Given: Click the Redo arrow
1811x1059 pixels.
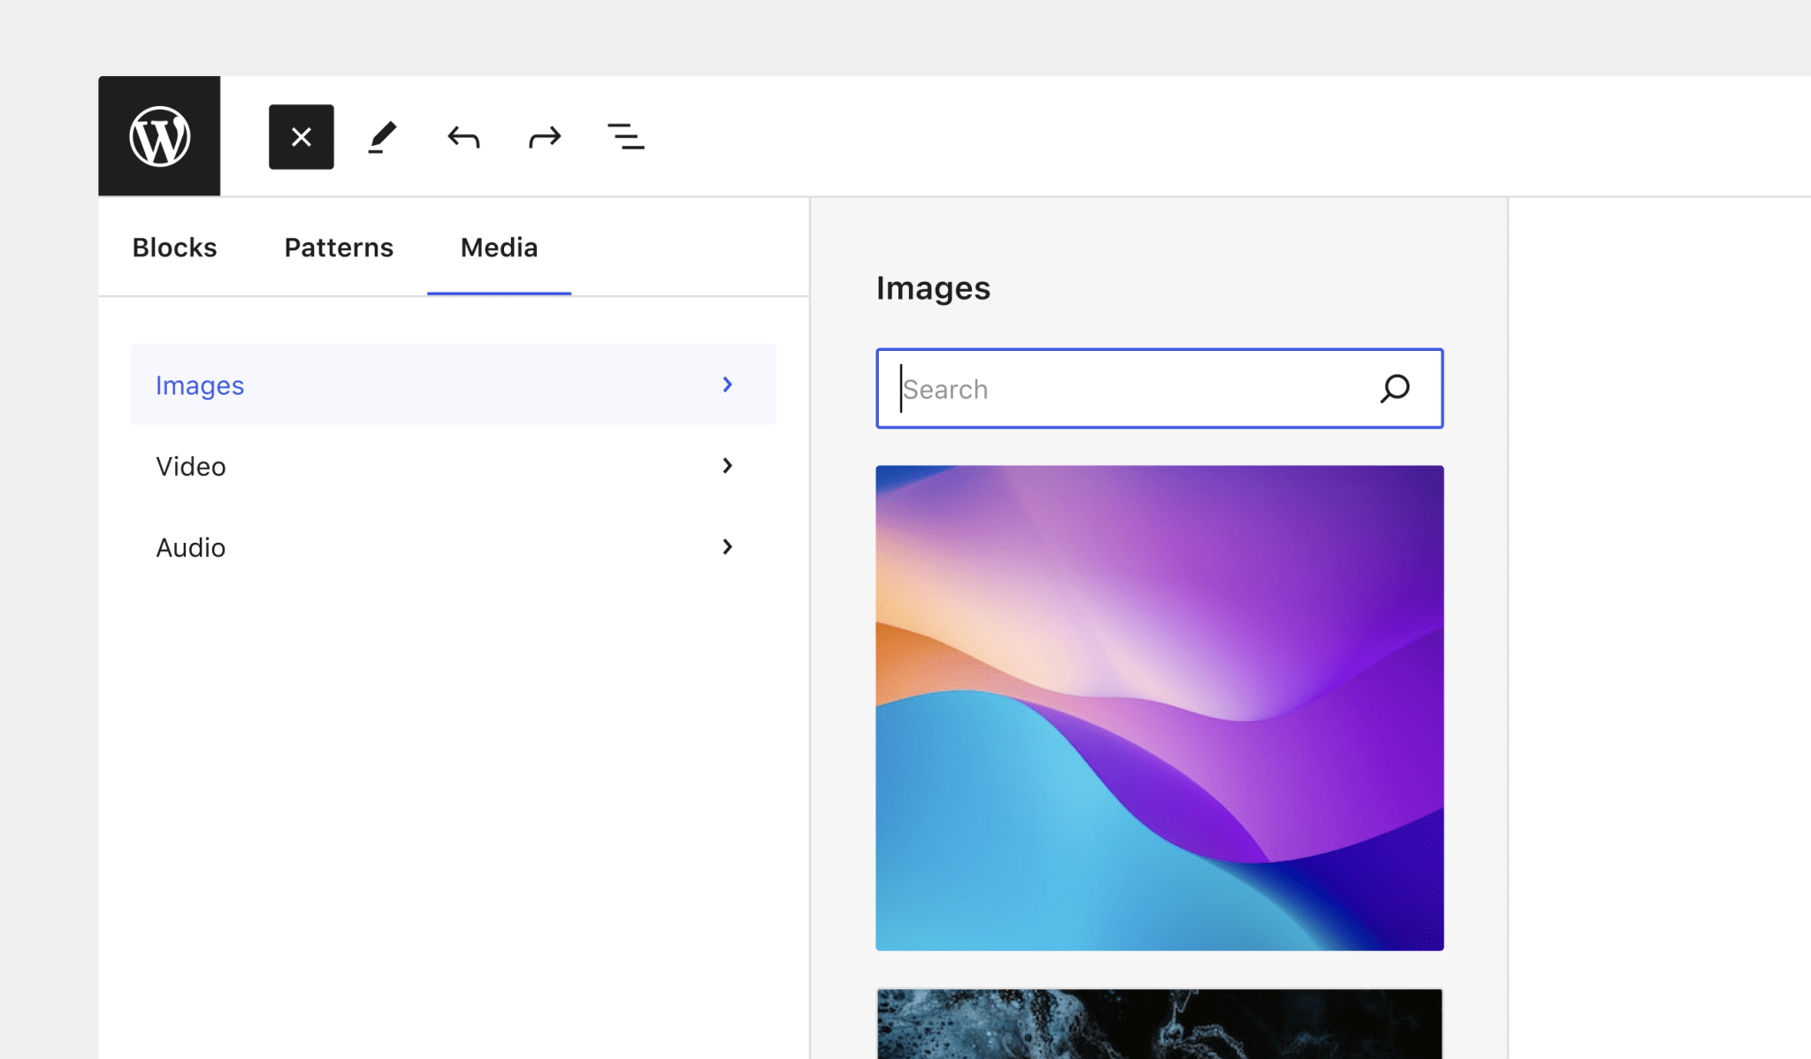Looking at the screenshot, I should click(543, 137).
